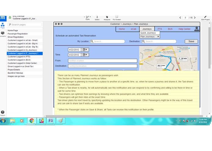
Task: Open Customer Logged in (eCab - Big In) page
Action: click(x=25, y=43)
